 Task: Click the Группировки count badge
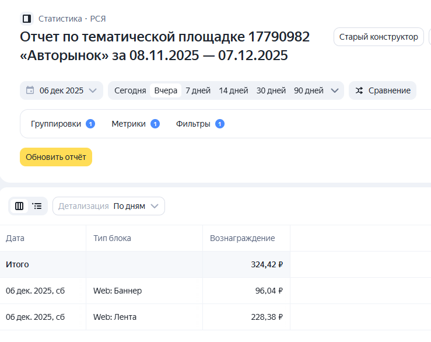coord(90,124)
